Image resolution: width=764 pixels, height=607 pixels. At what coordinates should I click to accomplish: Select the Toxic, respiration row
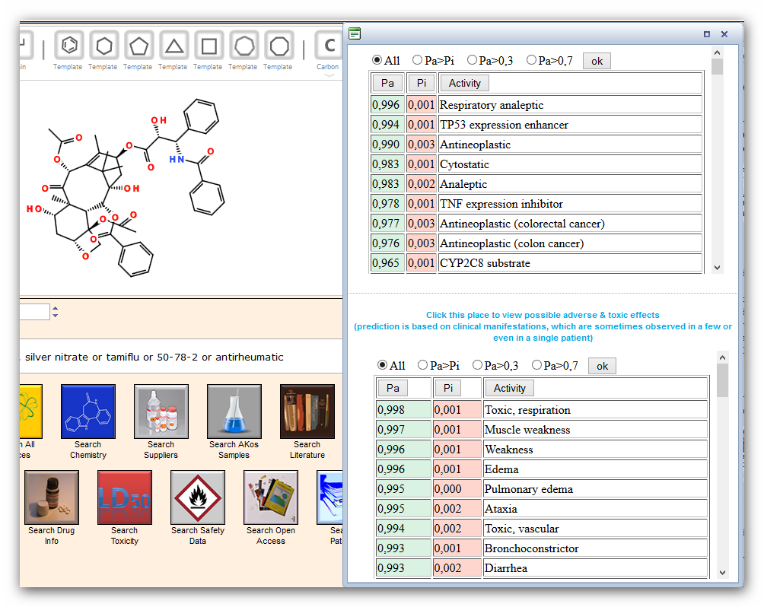pyautogui.click(x=542, y=410)
